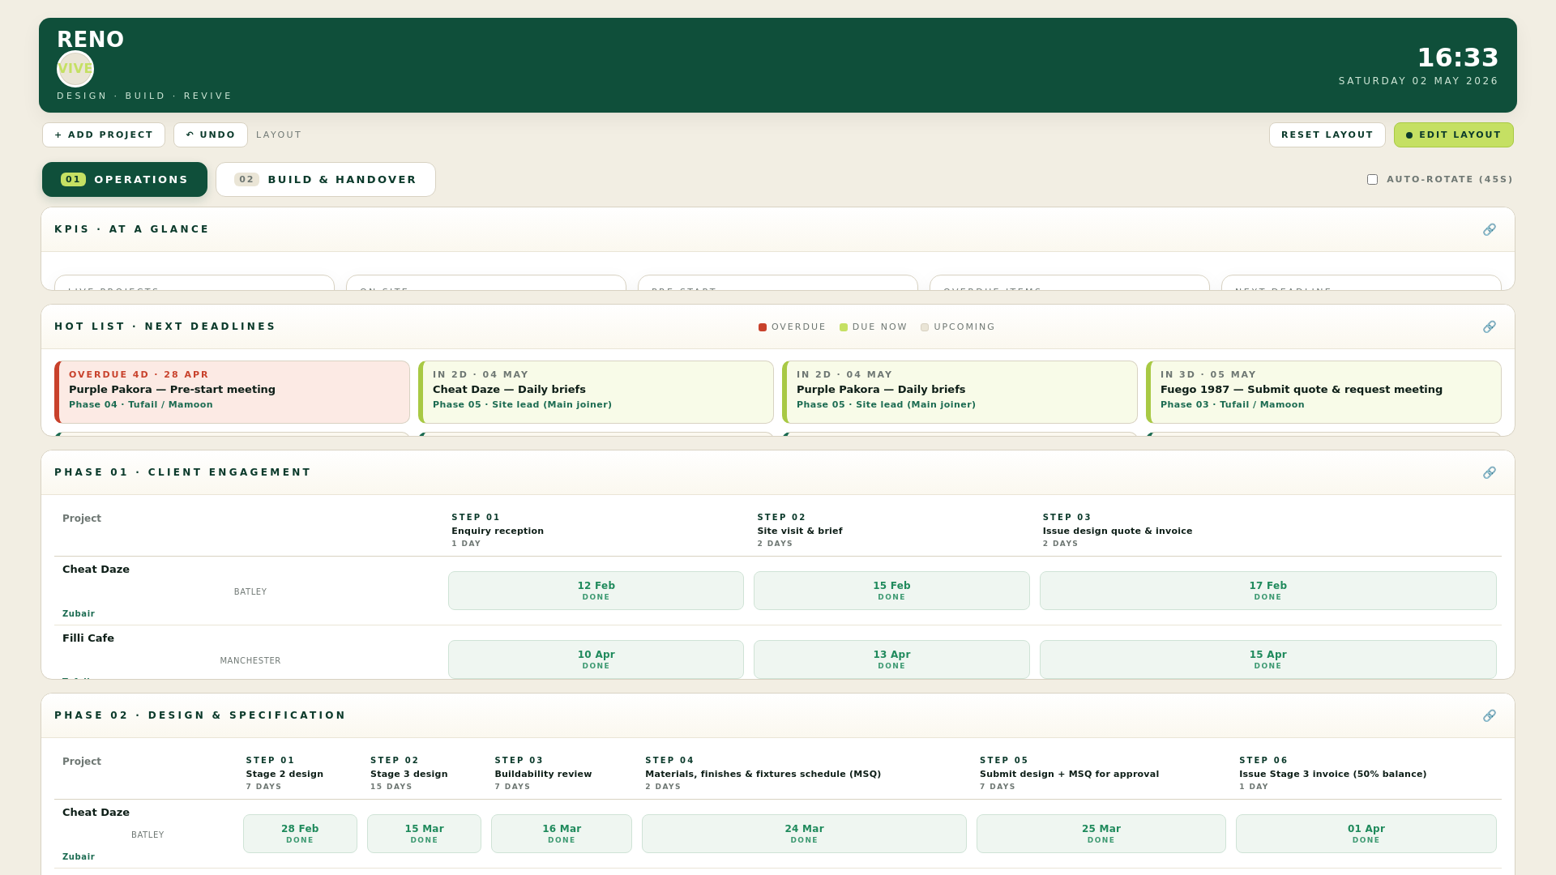Click Cheat Daze project name in Phase 02
1556x875 pixels.
tap(96, 813)
